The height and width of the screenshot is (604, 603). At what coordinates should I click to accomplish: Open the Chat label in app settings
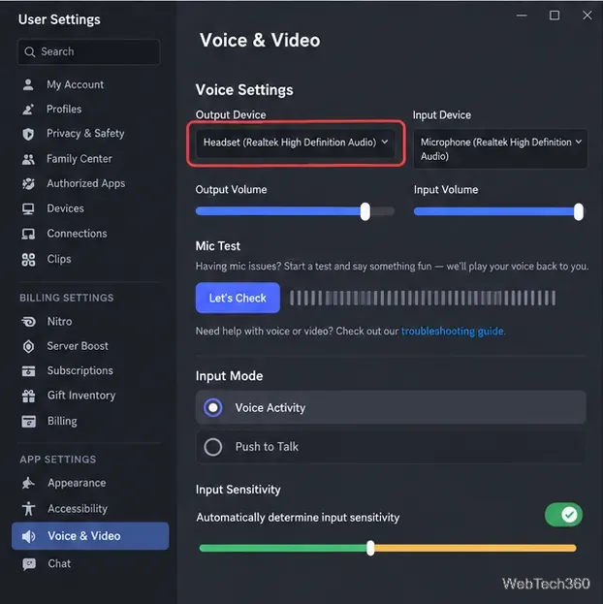pyautogui.click(x=59, y=564)
